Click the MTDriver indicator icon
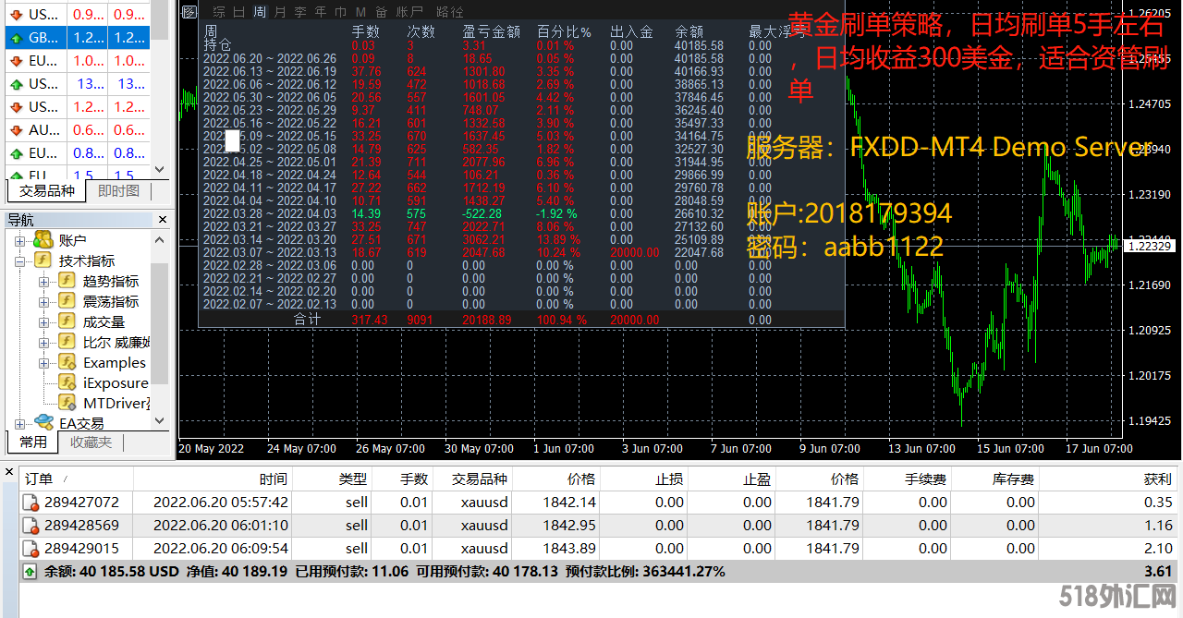Screen dimensions: 1183x618 click(67, 403)
